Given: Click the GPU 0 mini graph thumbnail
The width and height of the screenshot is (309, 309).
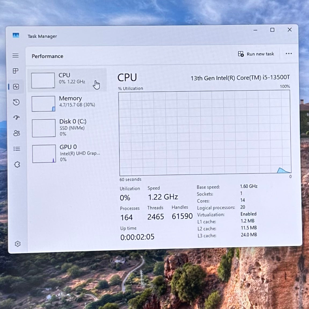Looking at the screenshot, I should 44,154.
